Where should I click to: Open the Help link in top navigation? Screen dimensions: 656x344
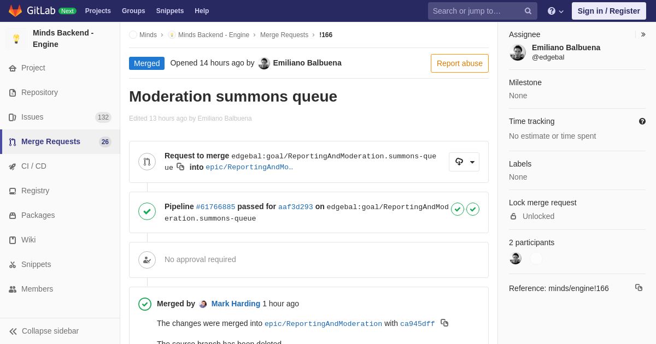click(202, 11)
